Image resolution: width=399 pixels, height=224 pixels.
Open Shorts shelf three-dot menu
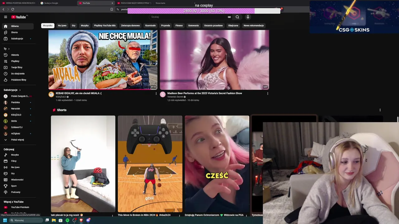click(380, 110)
